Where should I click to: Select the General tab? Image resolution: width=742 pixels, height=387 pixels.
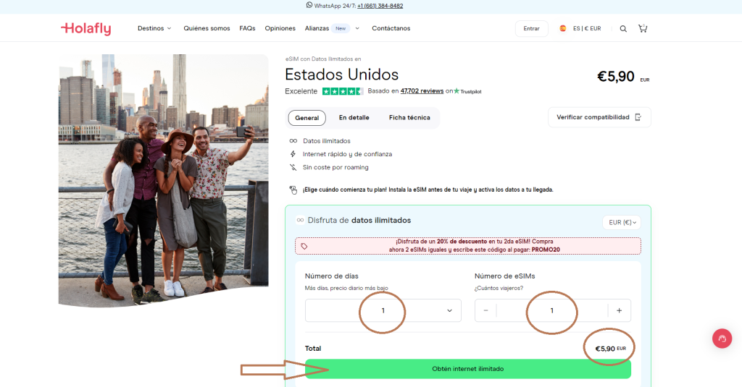(x=307, y=118)
